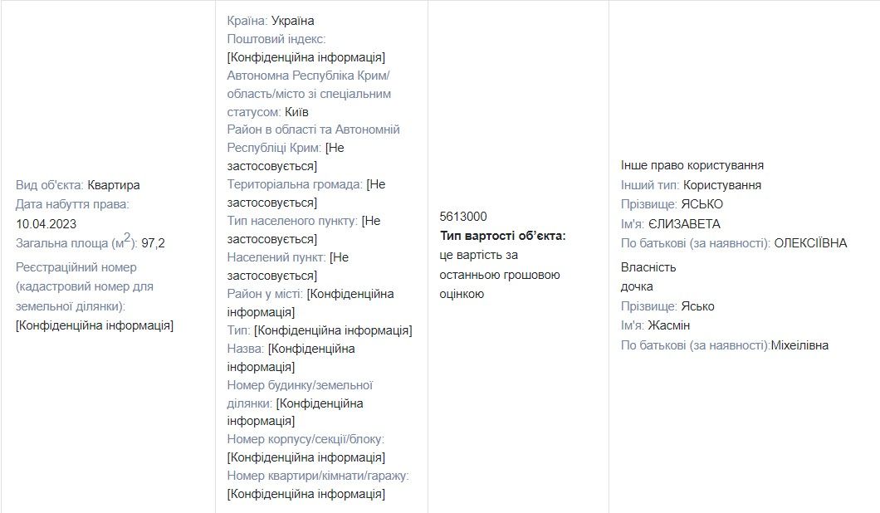Viewport: 880px width, 513px height.
Task: Click the object type value "Квартира"
Action: coord(114,185)
